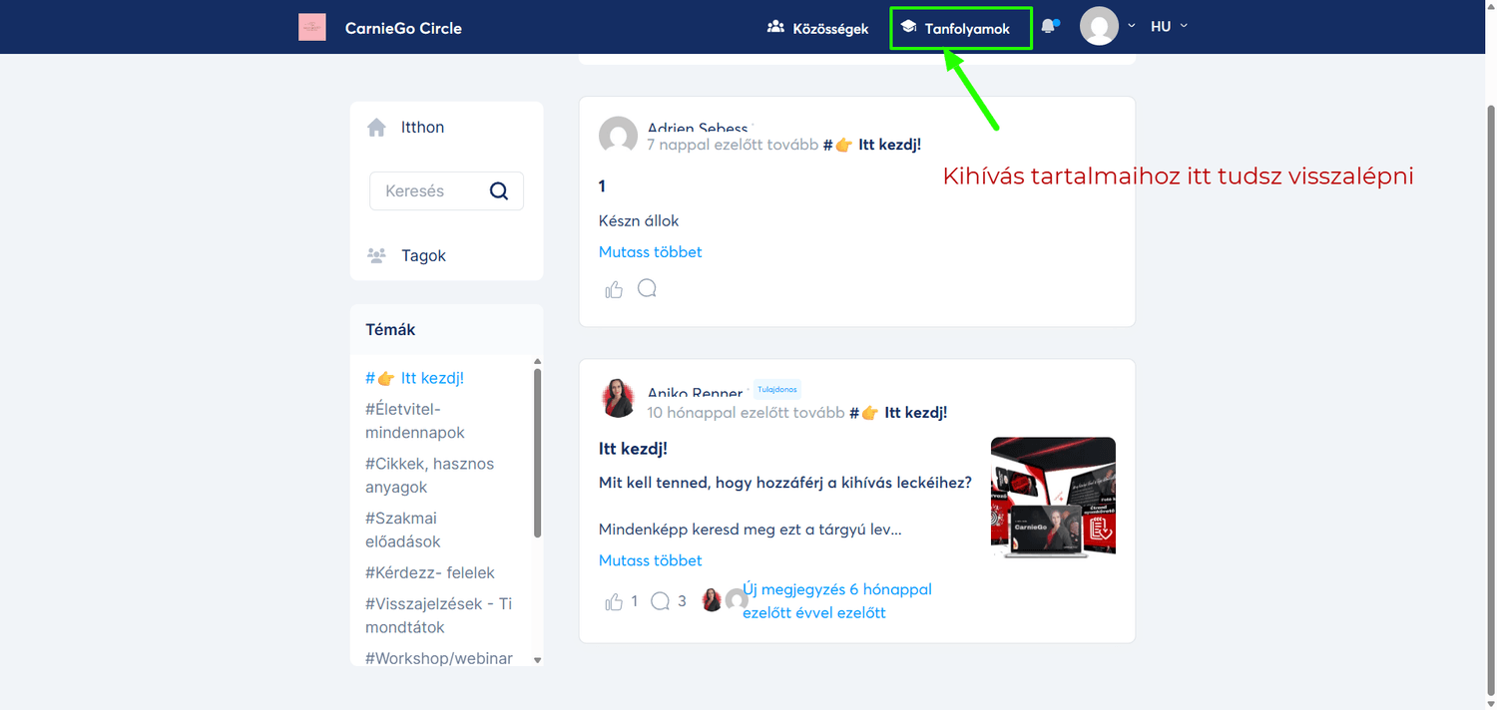The image size is (1497, 710).
Task: Expand the HU language selector
Action: click(1169, 27)
